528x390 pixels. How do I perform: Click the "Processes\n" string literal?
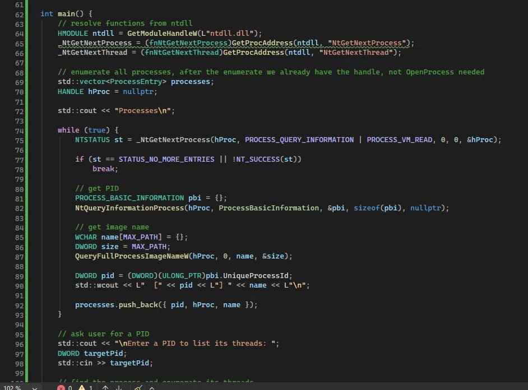[142, 111]
